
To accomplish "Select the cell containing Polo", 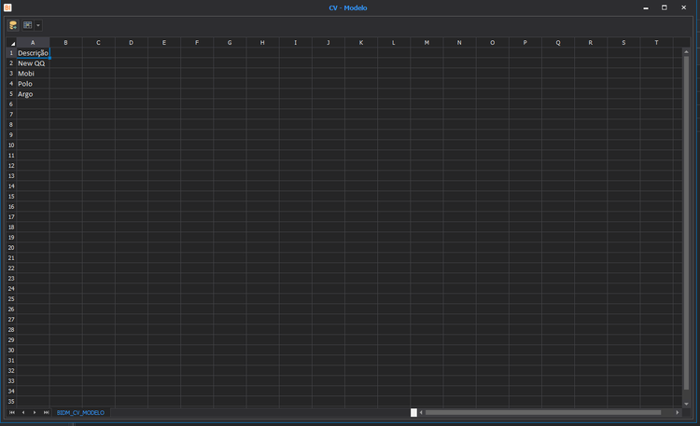I will click(33, 84).
